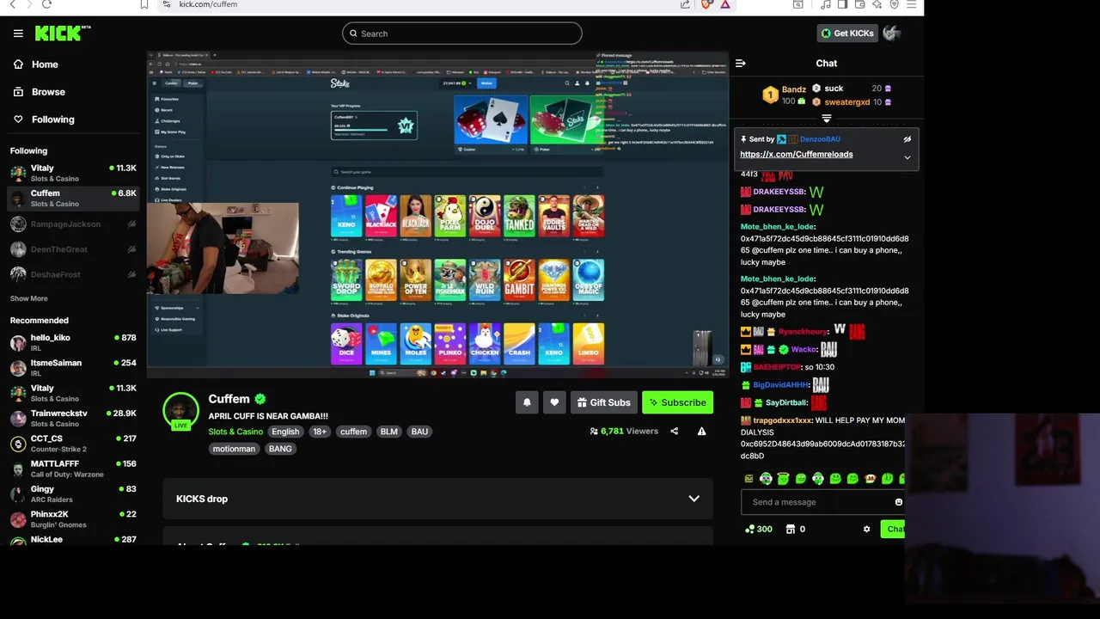Open offline channel DeshaeFrost
This screenshot has width=1100, height=619.
[72, 274]
